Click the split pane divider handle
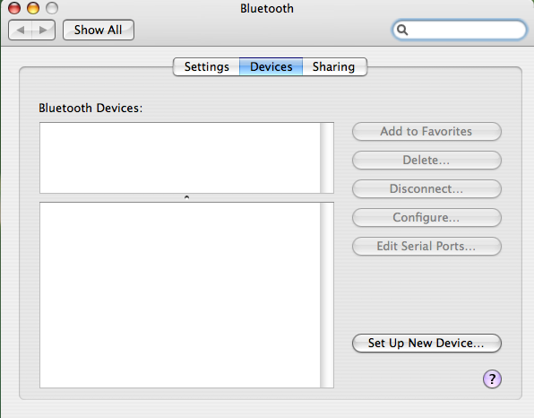The width and height of the screenshot is (534, 418). click(186, 197)
